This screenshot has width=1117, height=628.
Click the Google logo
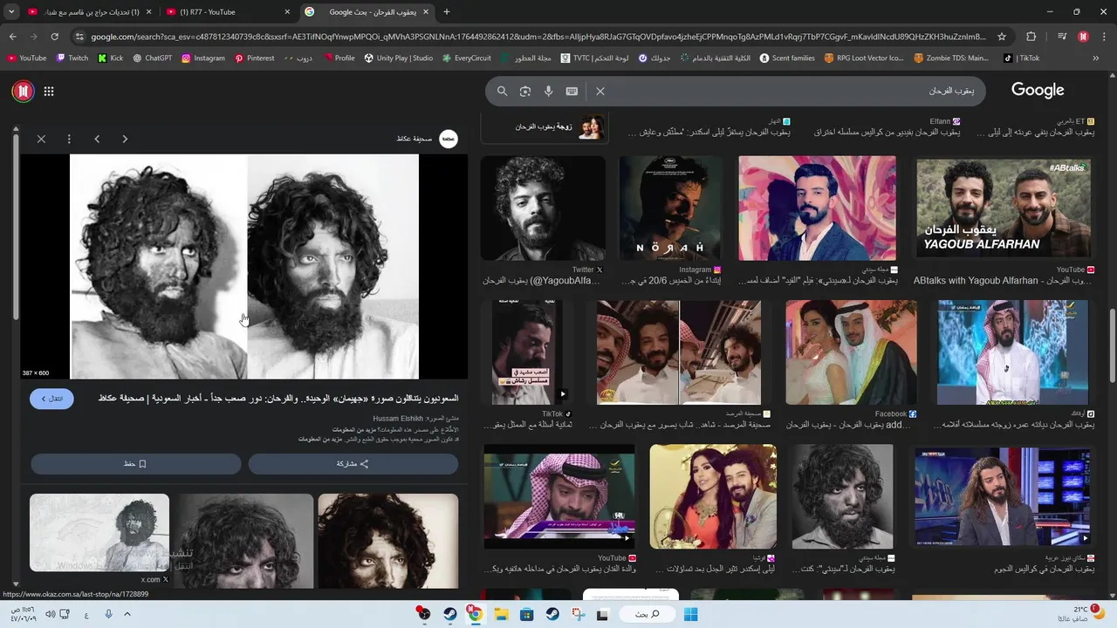1038,90
